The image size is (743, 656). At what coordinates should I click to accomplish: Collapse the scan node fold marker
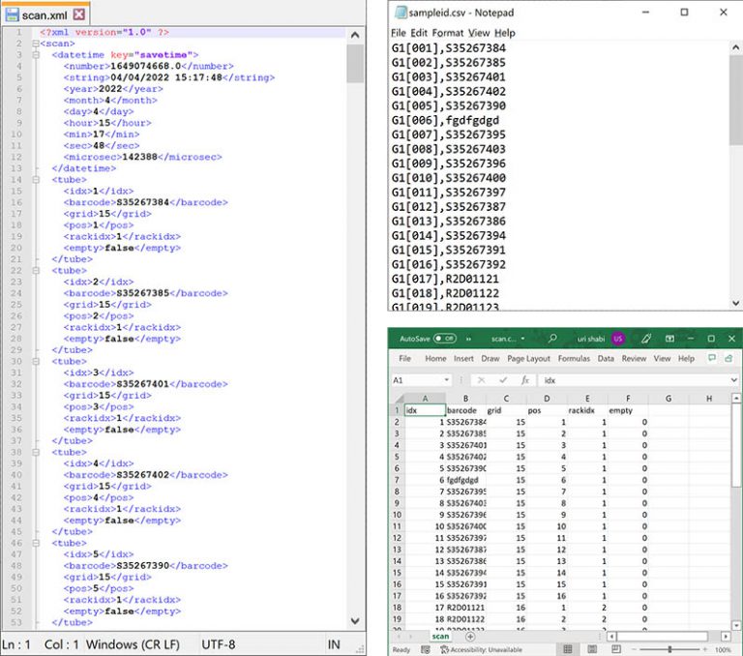[35, 44]
